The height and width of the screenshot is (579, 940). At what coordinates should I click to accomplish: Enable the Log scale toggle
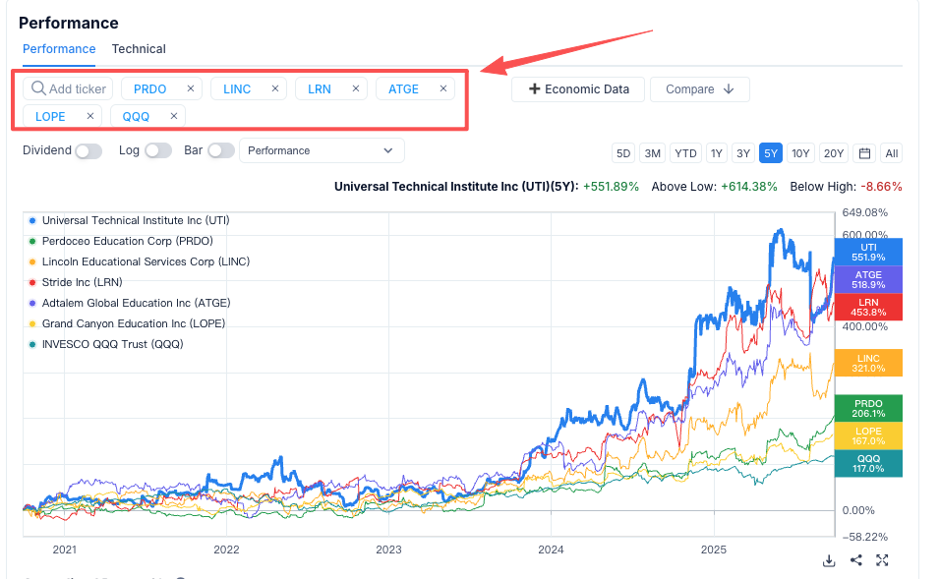click(157, 150)
